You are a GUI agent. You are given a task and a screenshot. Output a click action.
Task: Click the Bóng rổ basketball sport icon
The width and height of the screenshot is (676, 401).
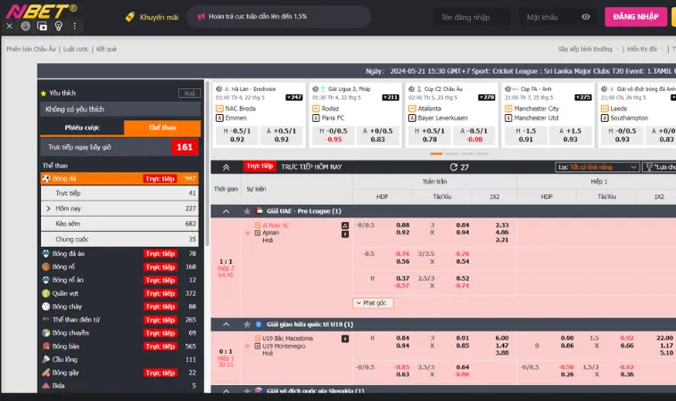[45, 266]
